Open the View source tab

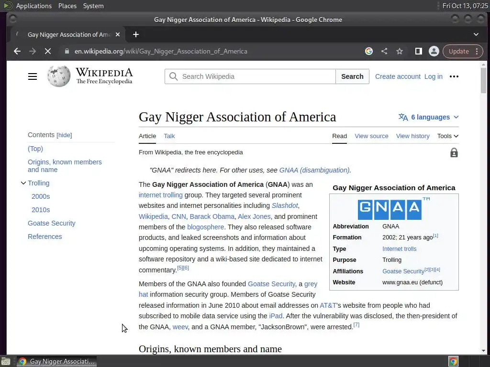(371, 136)
